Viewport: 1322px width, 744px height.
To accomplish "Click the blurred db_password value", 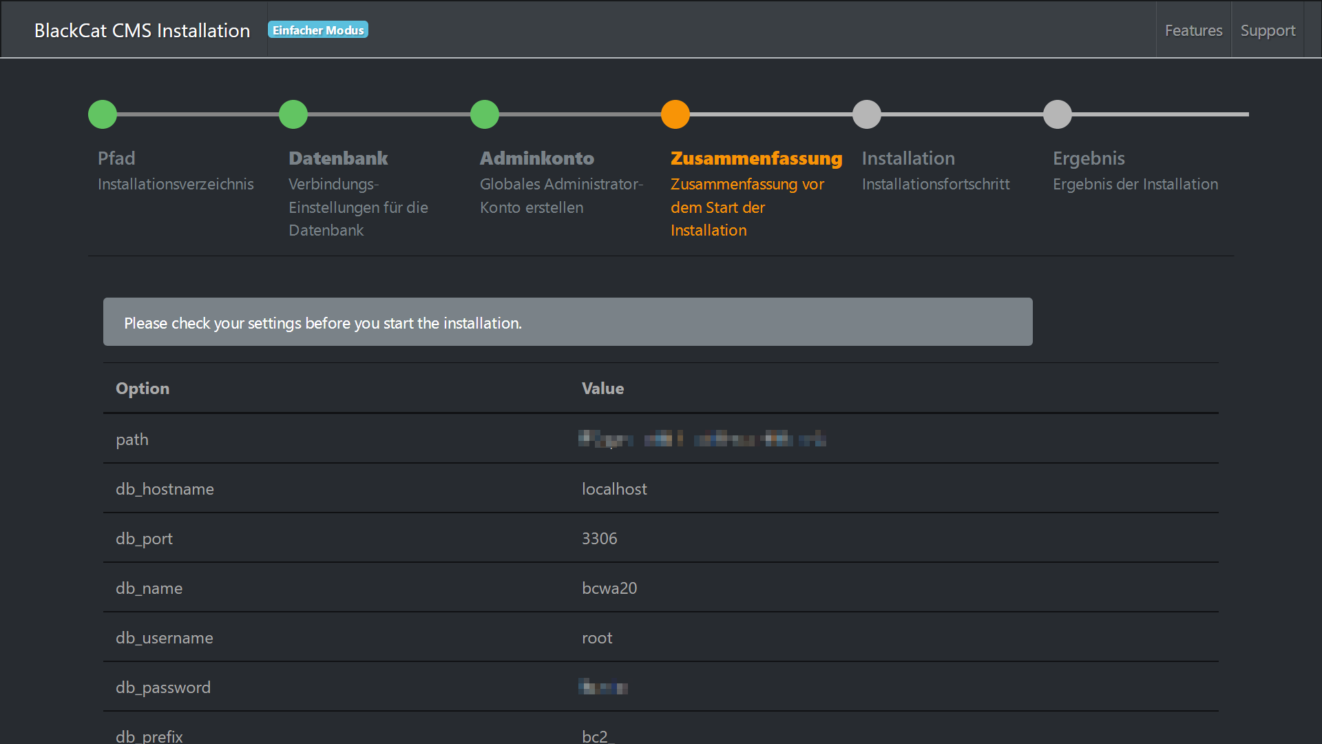I will click(603, 687).
